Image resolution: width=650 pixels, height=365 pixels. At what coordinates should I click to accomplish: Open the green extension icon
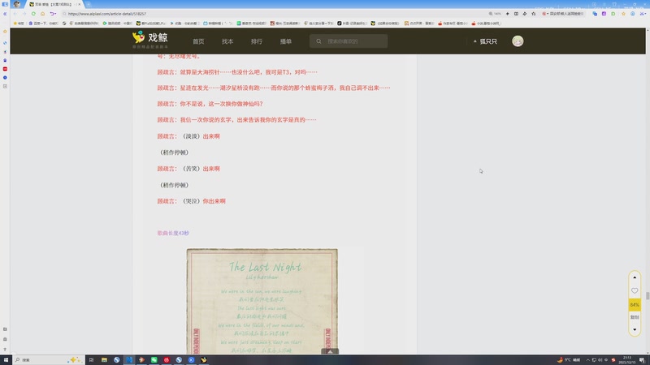click(x=613, y=14)
